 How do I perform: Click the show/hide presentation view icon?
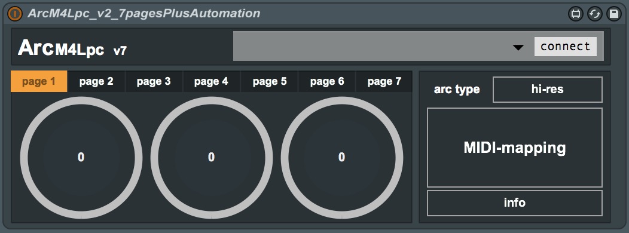576,14
